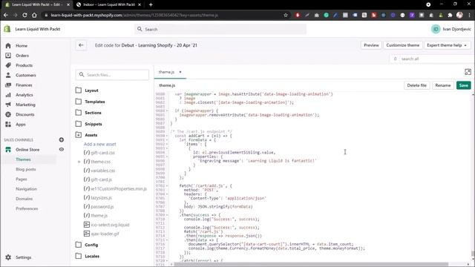Open the Ivan Djordjevic account avatar
This screenshot has height=267, width=475.
click(x=436, y=29)
